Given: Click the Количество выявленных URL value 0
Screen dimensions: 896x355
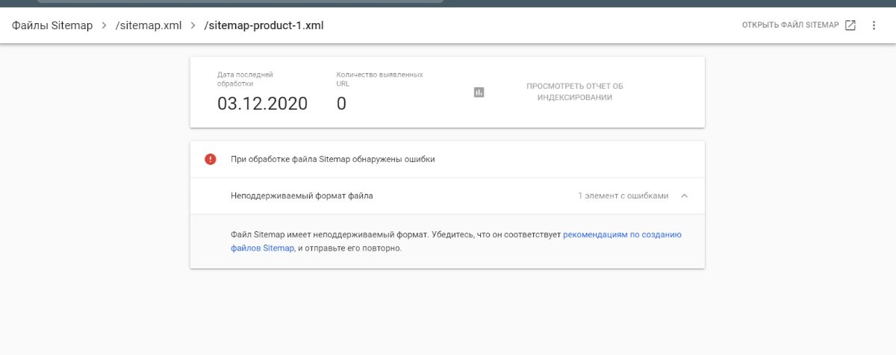Looking at the screenshot, I should 341,104.
